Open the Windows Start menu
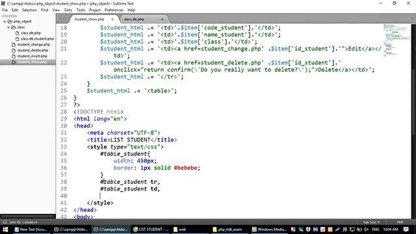 pos(5,229)
